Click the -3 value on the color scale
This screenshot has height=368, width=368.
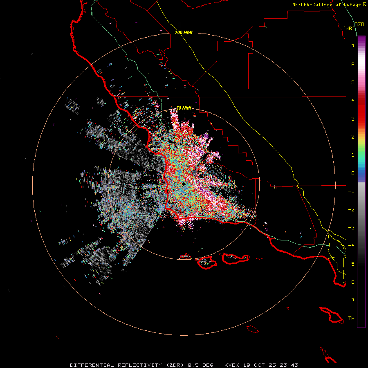(351, 228)
